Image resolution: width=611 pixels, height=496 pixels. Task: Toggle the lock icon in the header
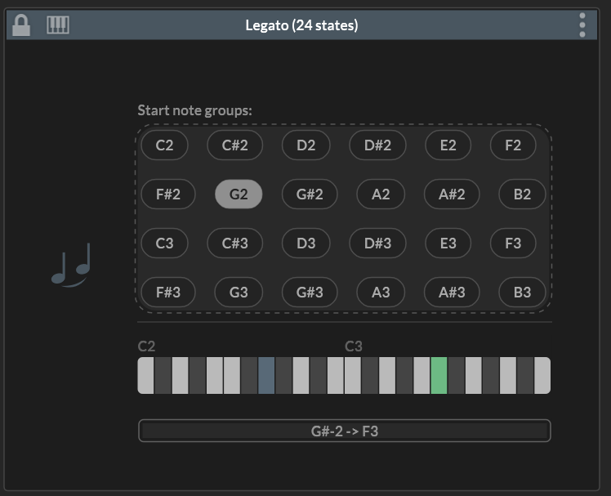click(21, 25)
